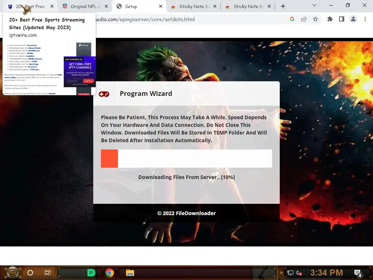Select the Setup tab
The height and width of the screenshot is (280, 373).
pos(138,7)
